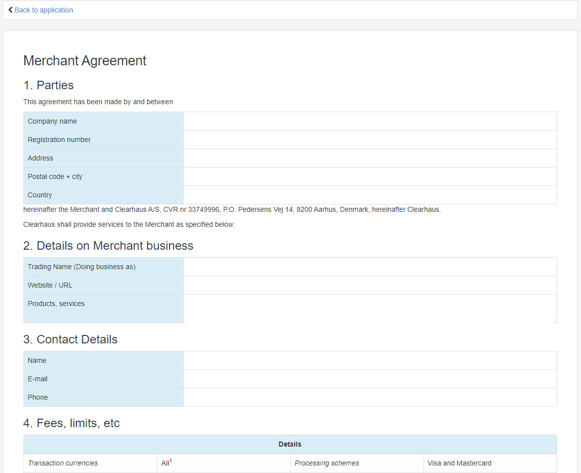Click 'Clearhaus shall provide services' sentence

[x=129, y=224]
